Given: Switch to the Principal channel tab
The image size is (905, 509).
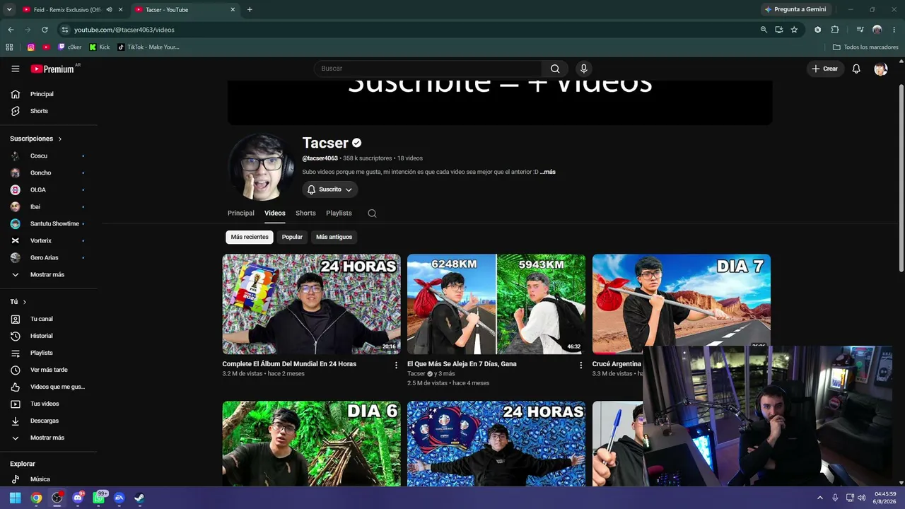Looking at the screenshot, I should coord(241,213).
